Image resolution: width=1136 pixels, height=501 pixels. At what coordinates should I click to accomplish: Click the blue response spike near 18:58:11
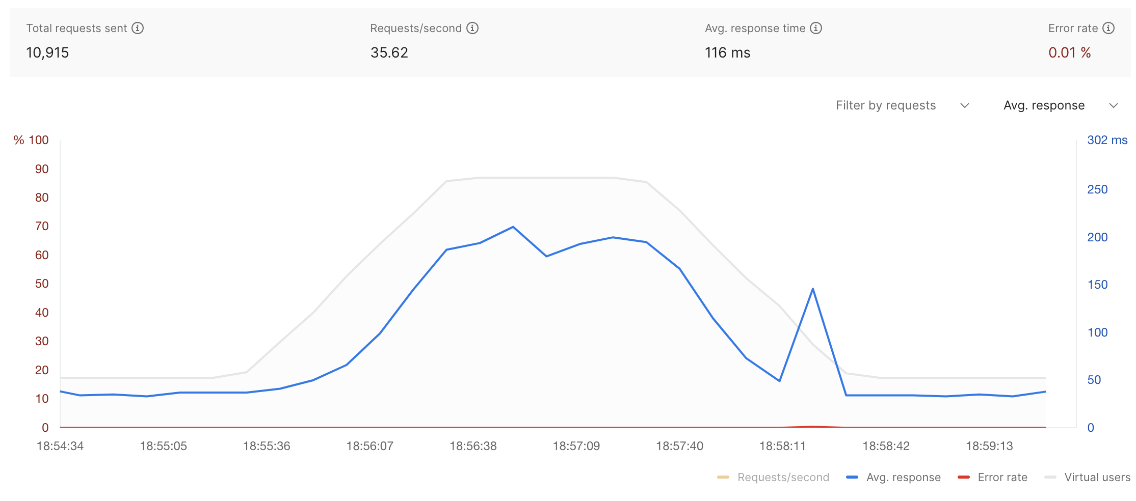[x=812, y=289]
